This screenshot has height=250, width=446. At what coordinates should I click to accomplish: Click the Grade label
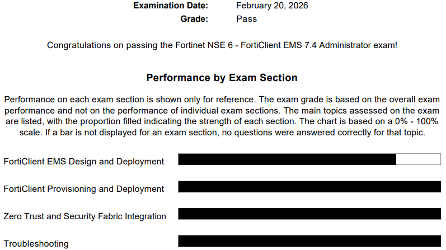(194, 18)
